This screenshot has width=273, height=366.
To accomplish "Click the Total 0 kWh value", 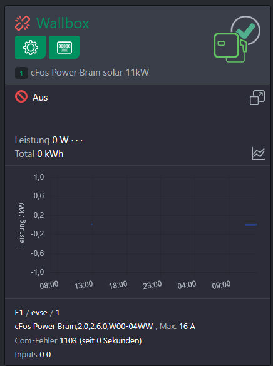I will pyautogui.click(x=39, y=154).
